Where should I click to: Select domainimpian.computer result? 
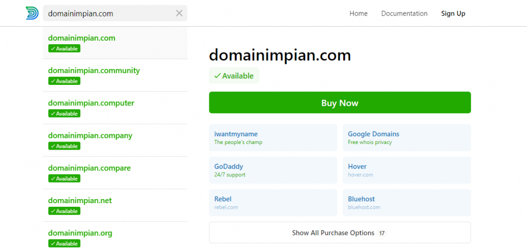(115, 108)
